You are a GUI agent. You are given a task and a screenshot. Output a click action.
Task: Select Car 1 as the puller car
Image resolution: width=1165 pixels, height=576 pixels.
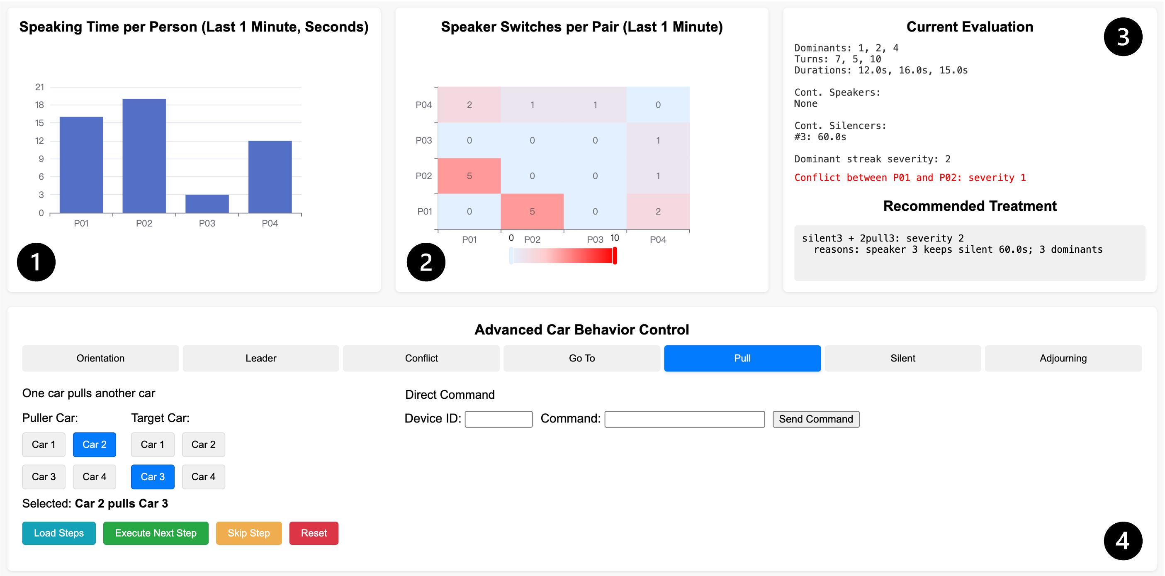[x=44, y=444]
